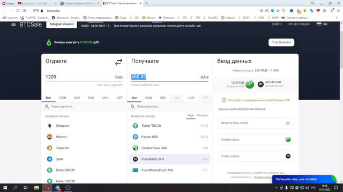This screenshot has height=192, width=343.
Task: Click the swap currencies arrows icon
Action: coord(118,62)
